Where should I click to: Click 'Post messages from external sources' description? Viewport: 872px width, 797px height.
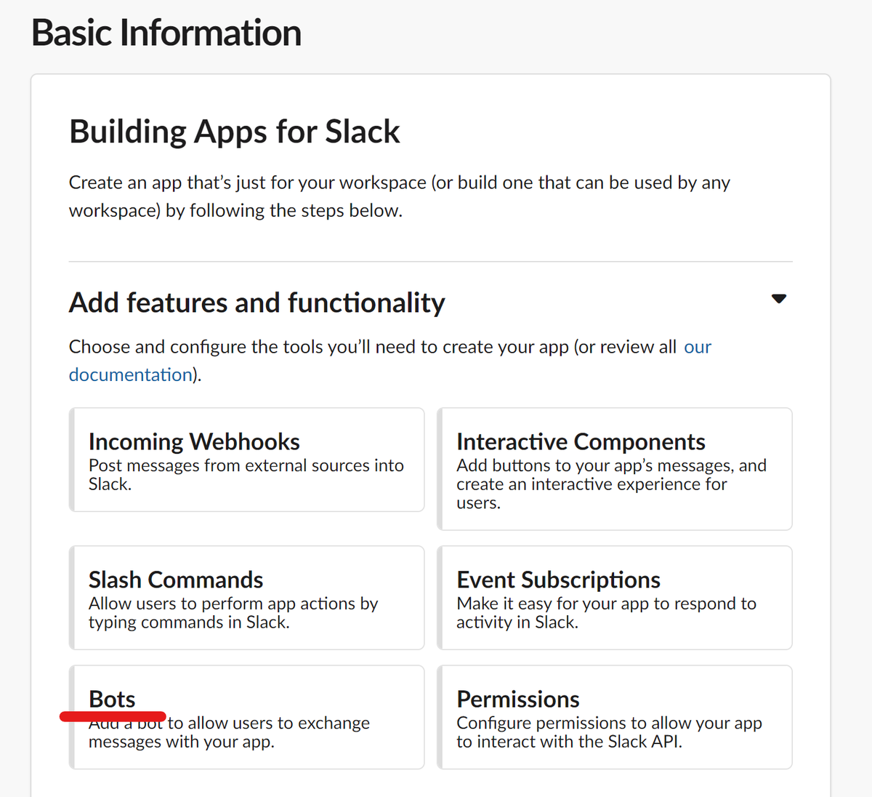click(246, 475)
